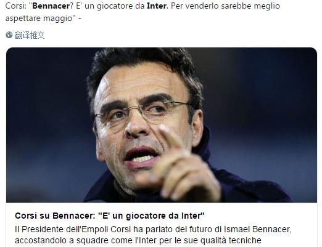Translate the tweet via 翻译推文 link

pos(30,35)
